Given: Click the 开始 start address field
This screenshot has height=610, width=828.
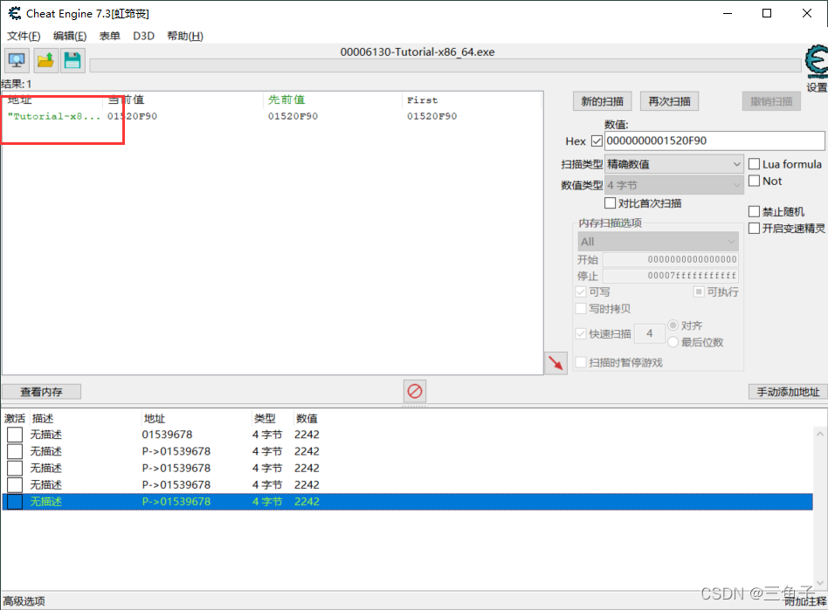Looking at the screenshot, I should coord(671,259).
